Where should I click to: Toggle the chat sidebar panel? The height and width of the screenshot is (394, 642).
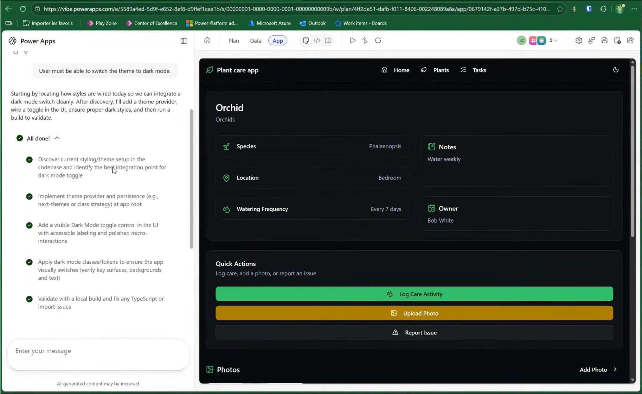(184, 41)
